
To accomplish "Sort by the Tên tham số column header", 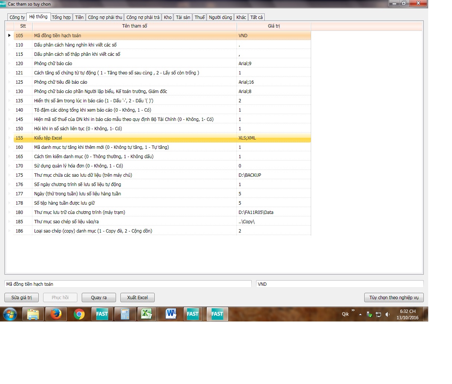I will tap(135, 26).
